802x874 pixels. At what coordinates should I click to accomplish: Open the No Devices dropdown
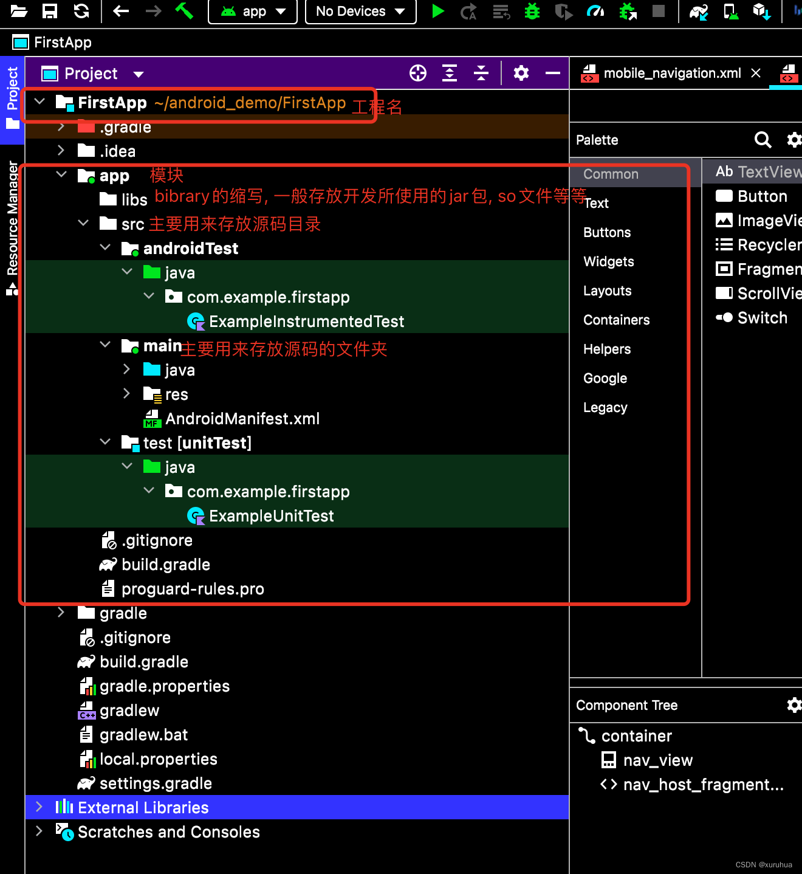tap(361, 12)
